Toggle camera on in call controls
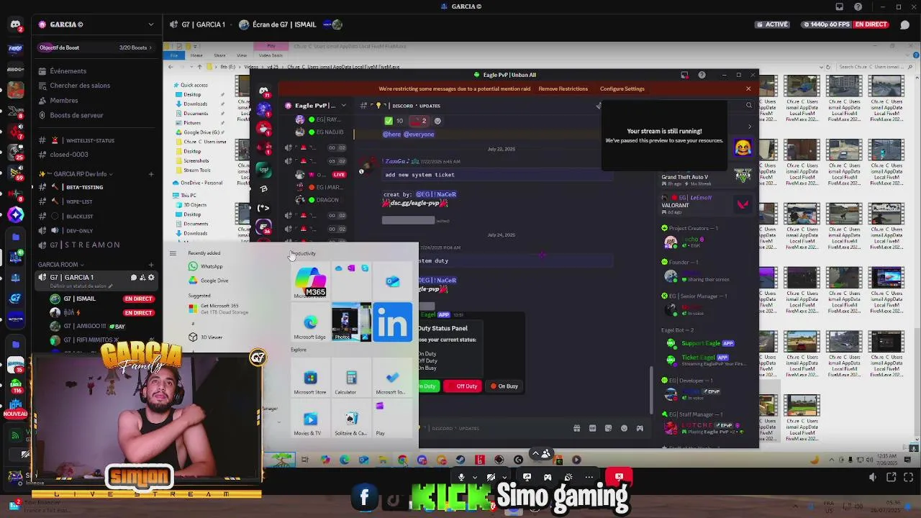 click(491, 477)
